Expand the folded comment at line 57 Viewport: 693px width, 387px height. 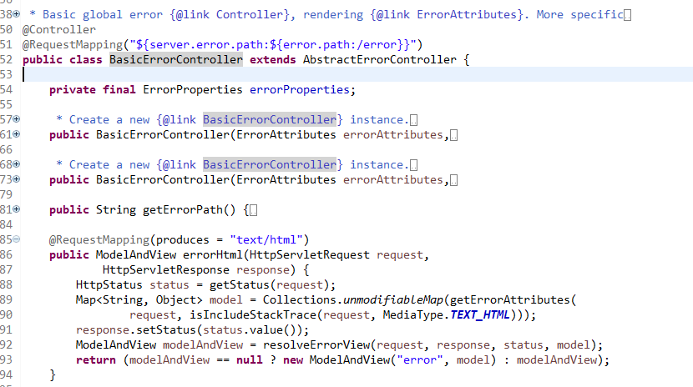click(17, 119)
